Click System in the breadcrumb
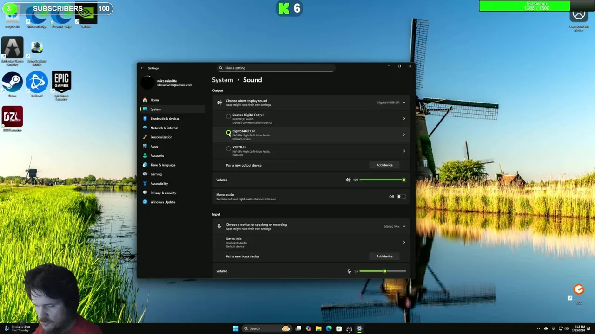 [223, 80]
